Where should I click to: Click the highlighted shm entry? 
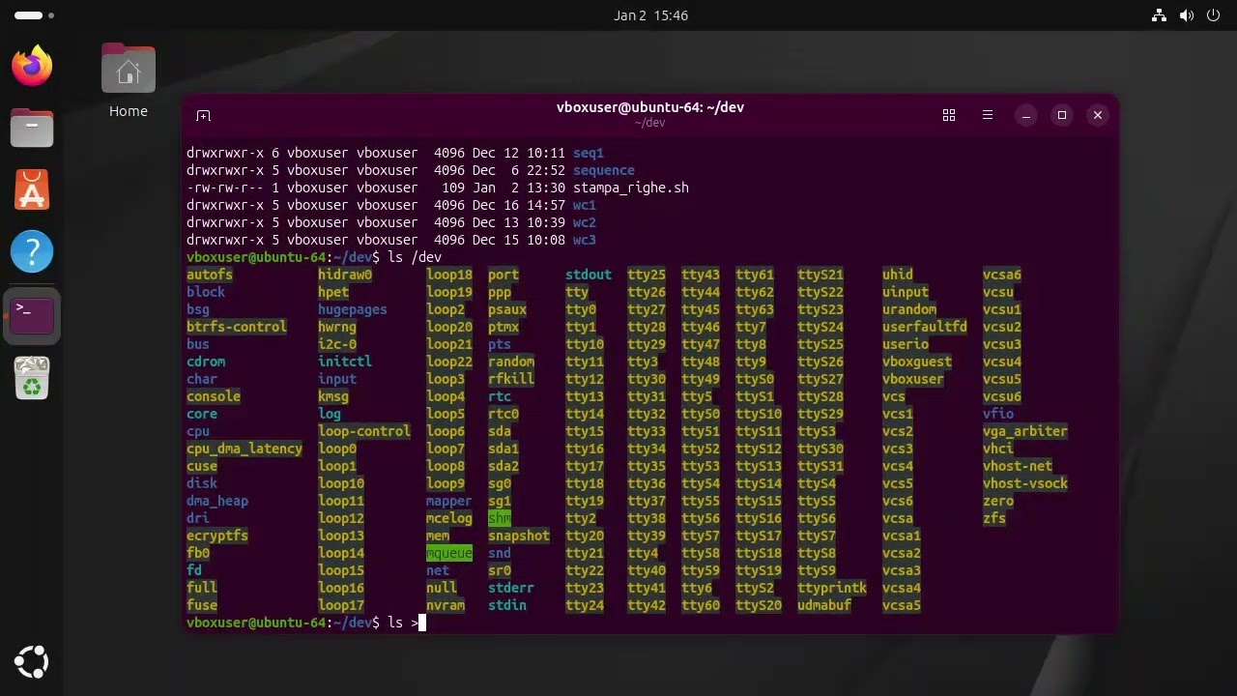(x=500, y=518)
